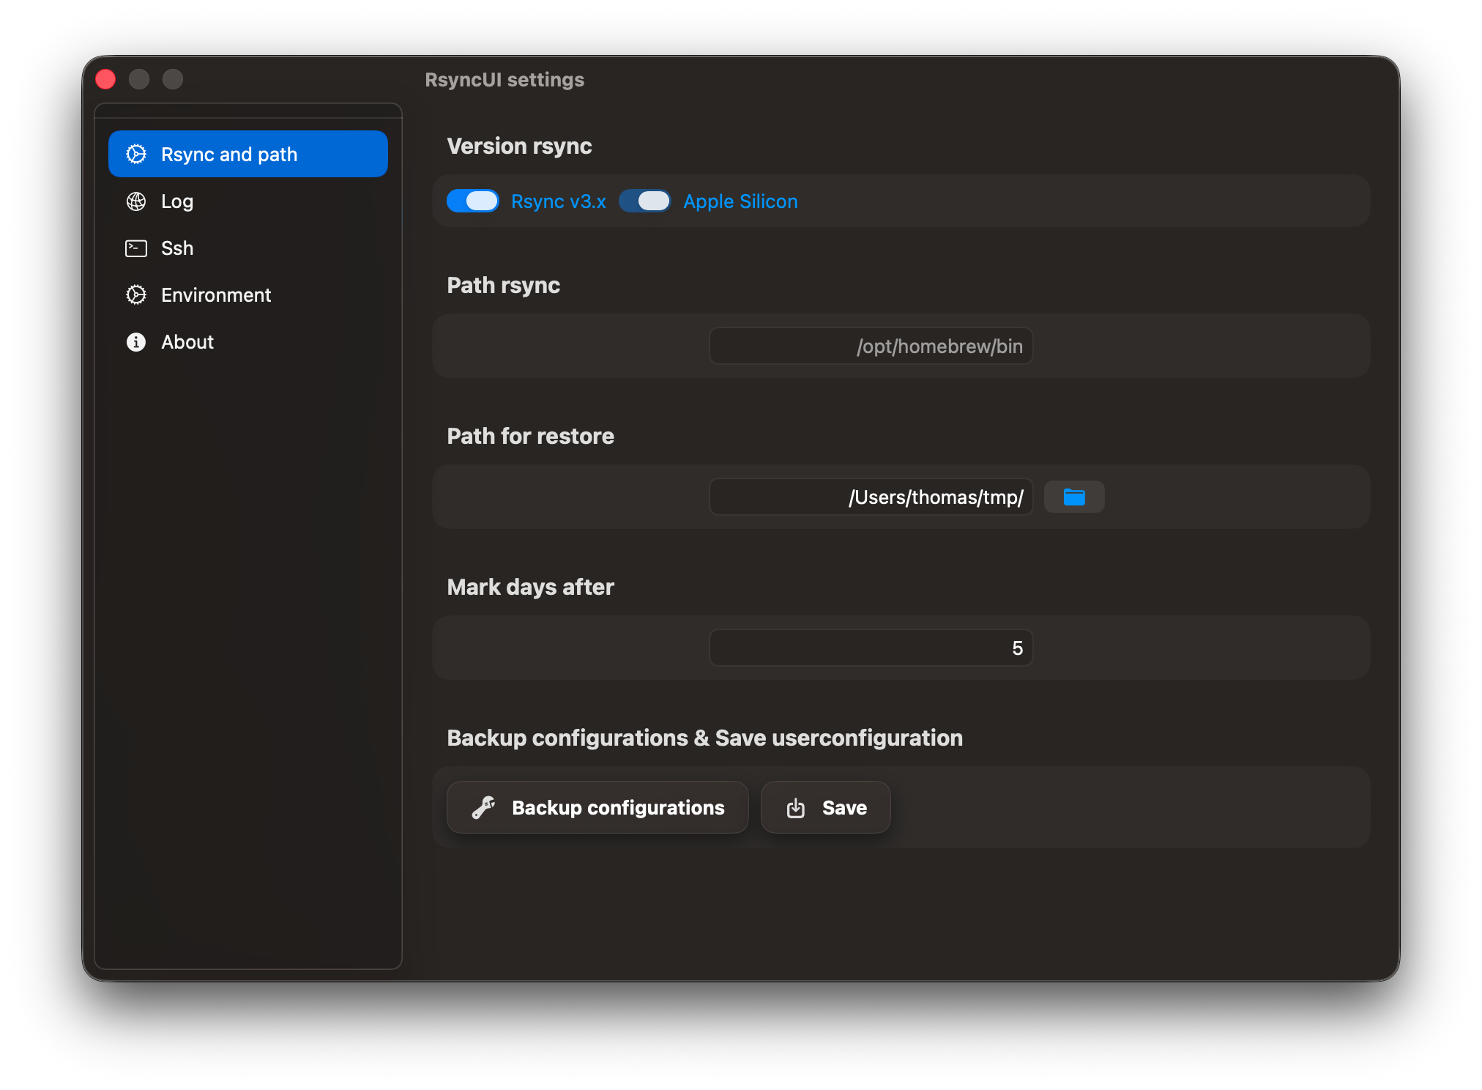Click the globe icon next to Log
This screenshot has width=1482, height=1090.
[136, 201]
